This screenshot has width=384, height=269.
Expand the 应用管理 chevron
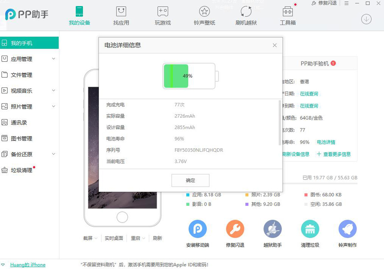[54, 59]
